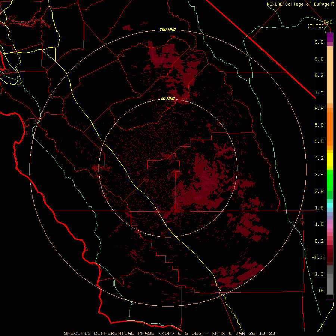Viewport: 336px width, 336px height.
Task: Pick the cyan band of the color bar
Action: coord(330,205)
